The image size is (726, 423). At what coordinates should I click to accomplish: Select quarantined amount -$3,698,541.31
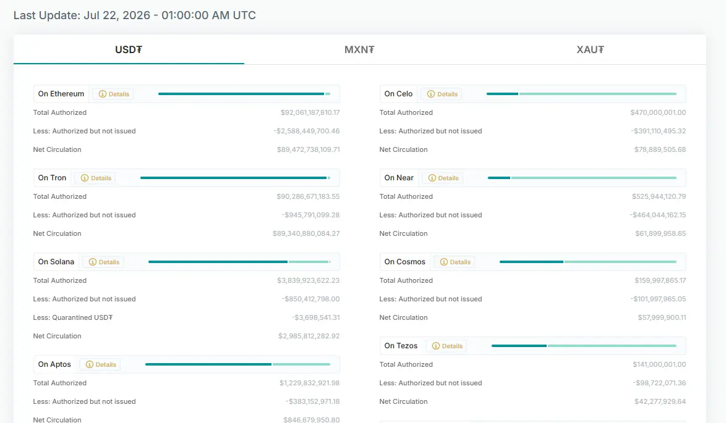316,318
